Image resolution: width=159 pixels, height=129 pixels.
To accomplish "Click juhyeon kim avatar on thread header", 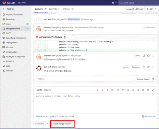I will point(39,29).
